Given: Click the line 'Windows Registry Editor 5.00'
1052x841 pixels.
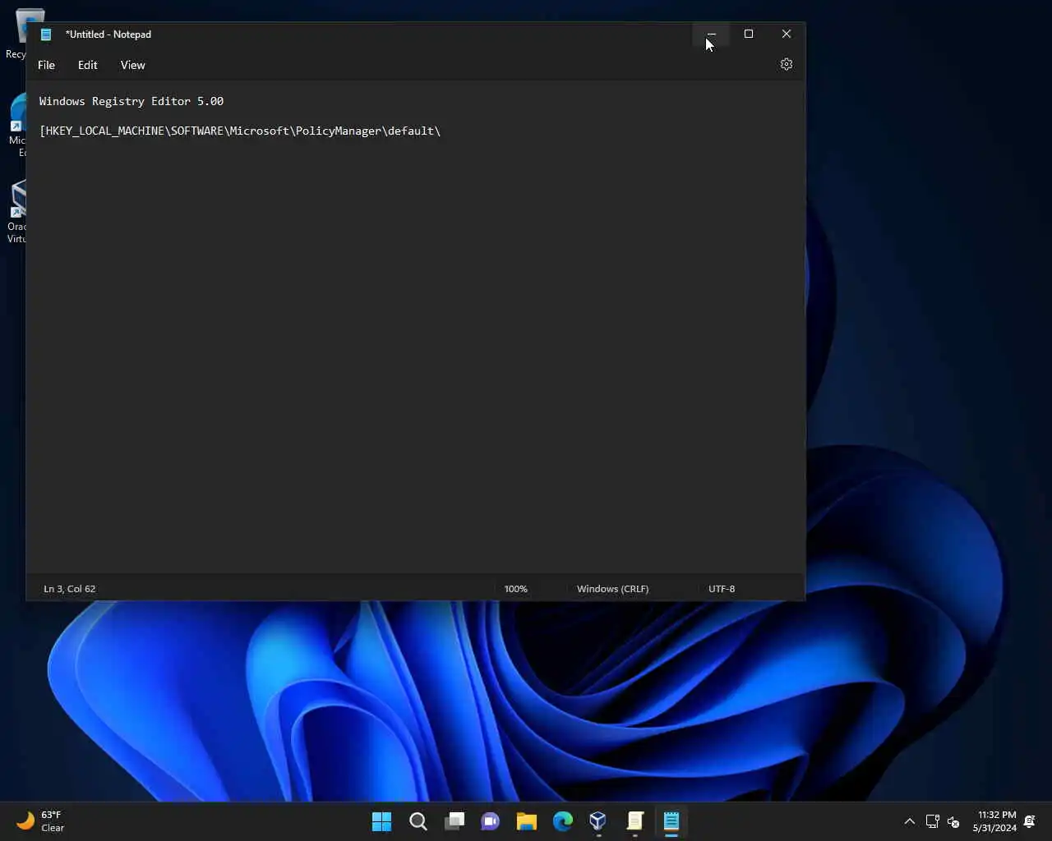Looking at the screenshot, I should tap(131, 101).
